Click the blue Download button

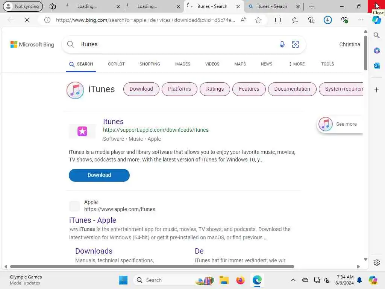click(99, 175)
